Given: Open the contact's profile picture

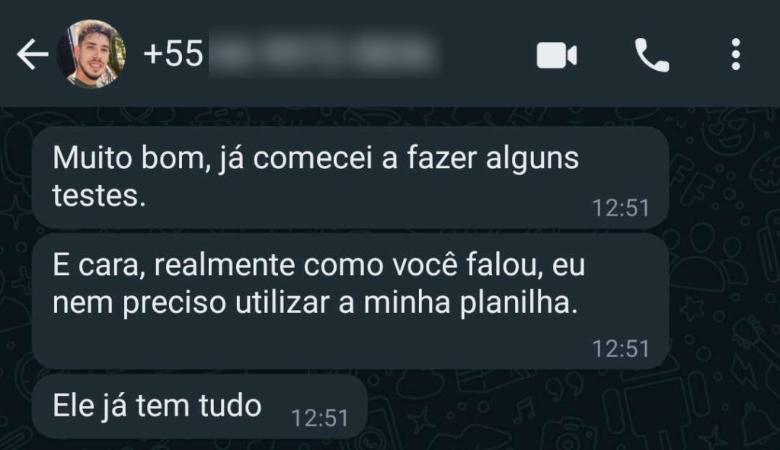Looking at the screenshot, I should (x=91, y=54).
